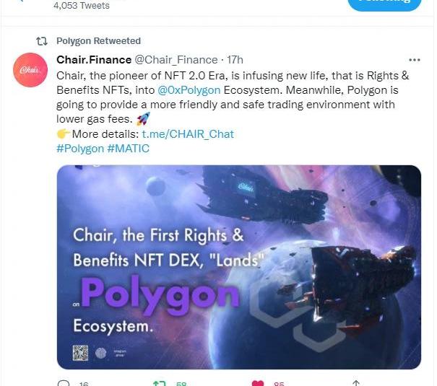This screenshot has height=386, width=437.
Task: Click the green retweet icon
Action: [160, 383]
